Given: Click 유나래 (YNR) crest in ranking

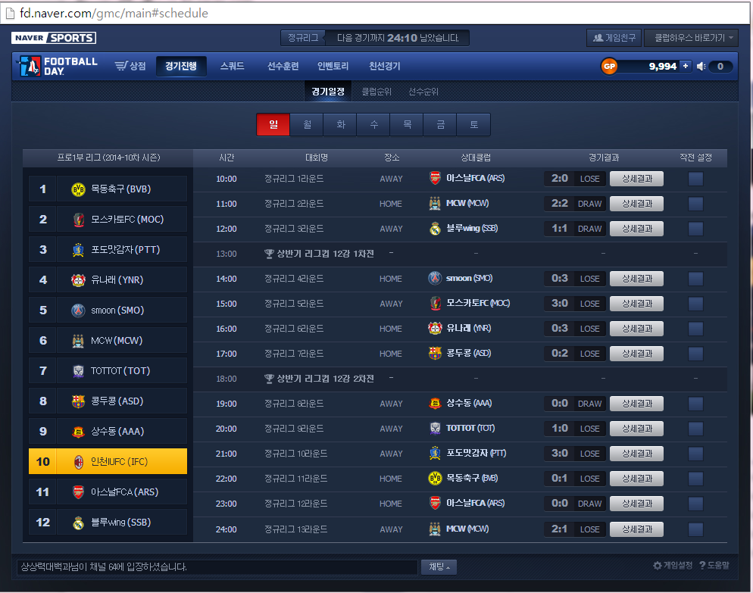Looking at the screenshot, I should tap(78, 280).
